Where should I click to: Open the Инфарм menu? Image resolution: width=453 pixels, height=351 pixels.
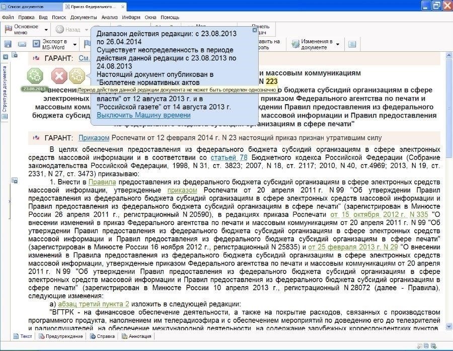pos(131,17)
